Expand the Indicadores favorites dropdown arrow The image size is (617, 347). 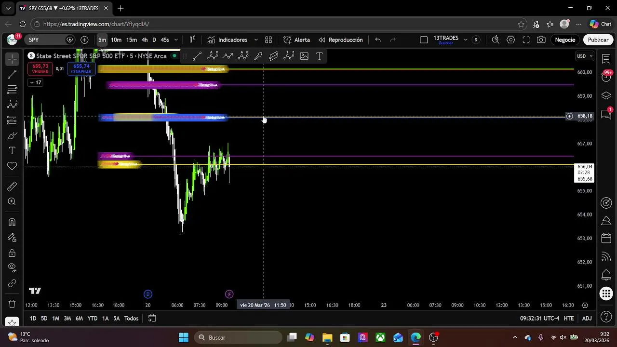[256, 40]
